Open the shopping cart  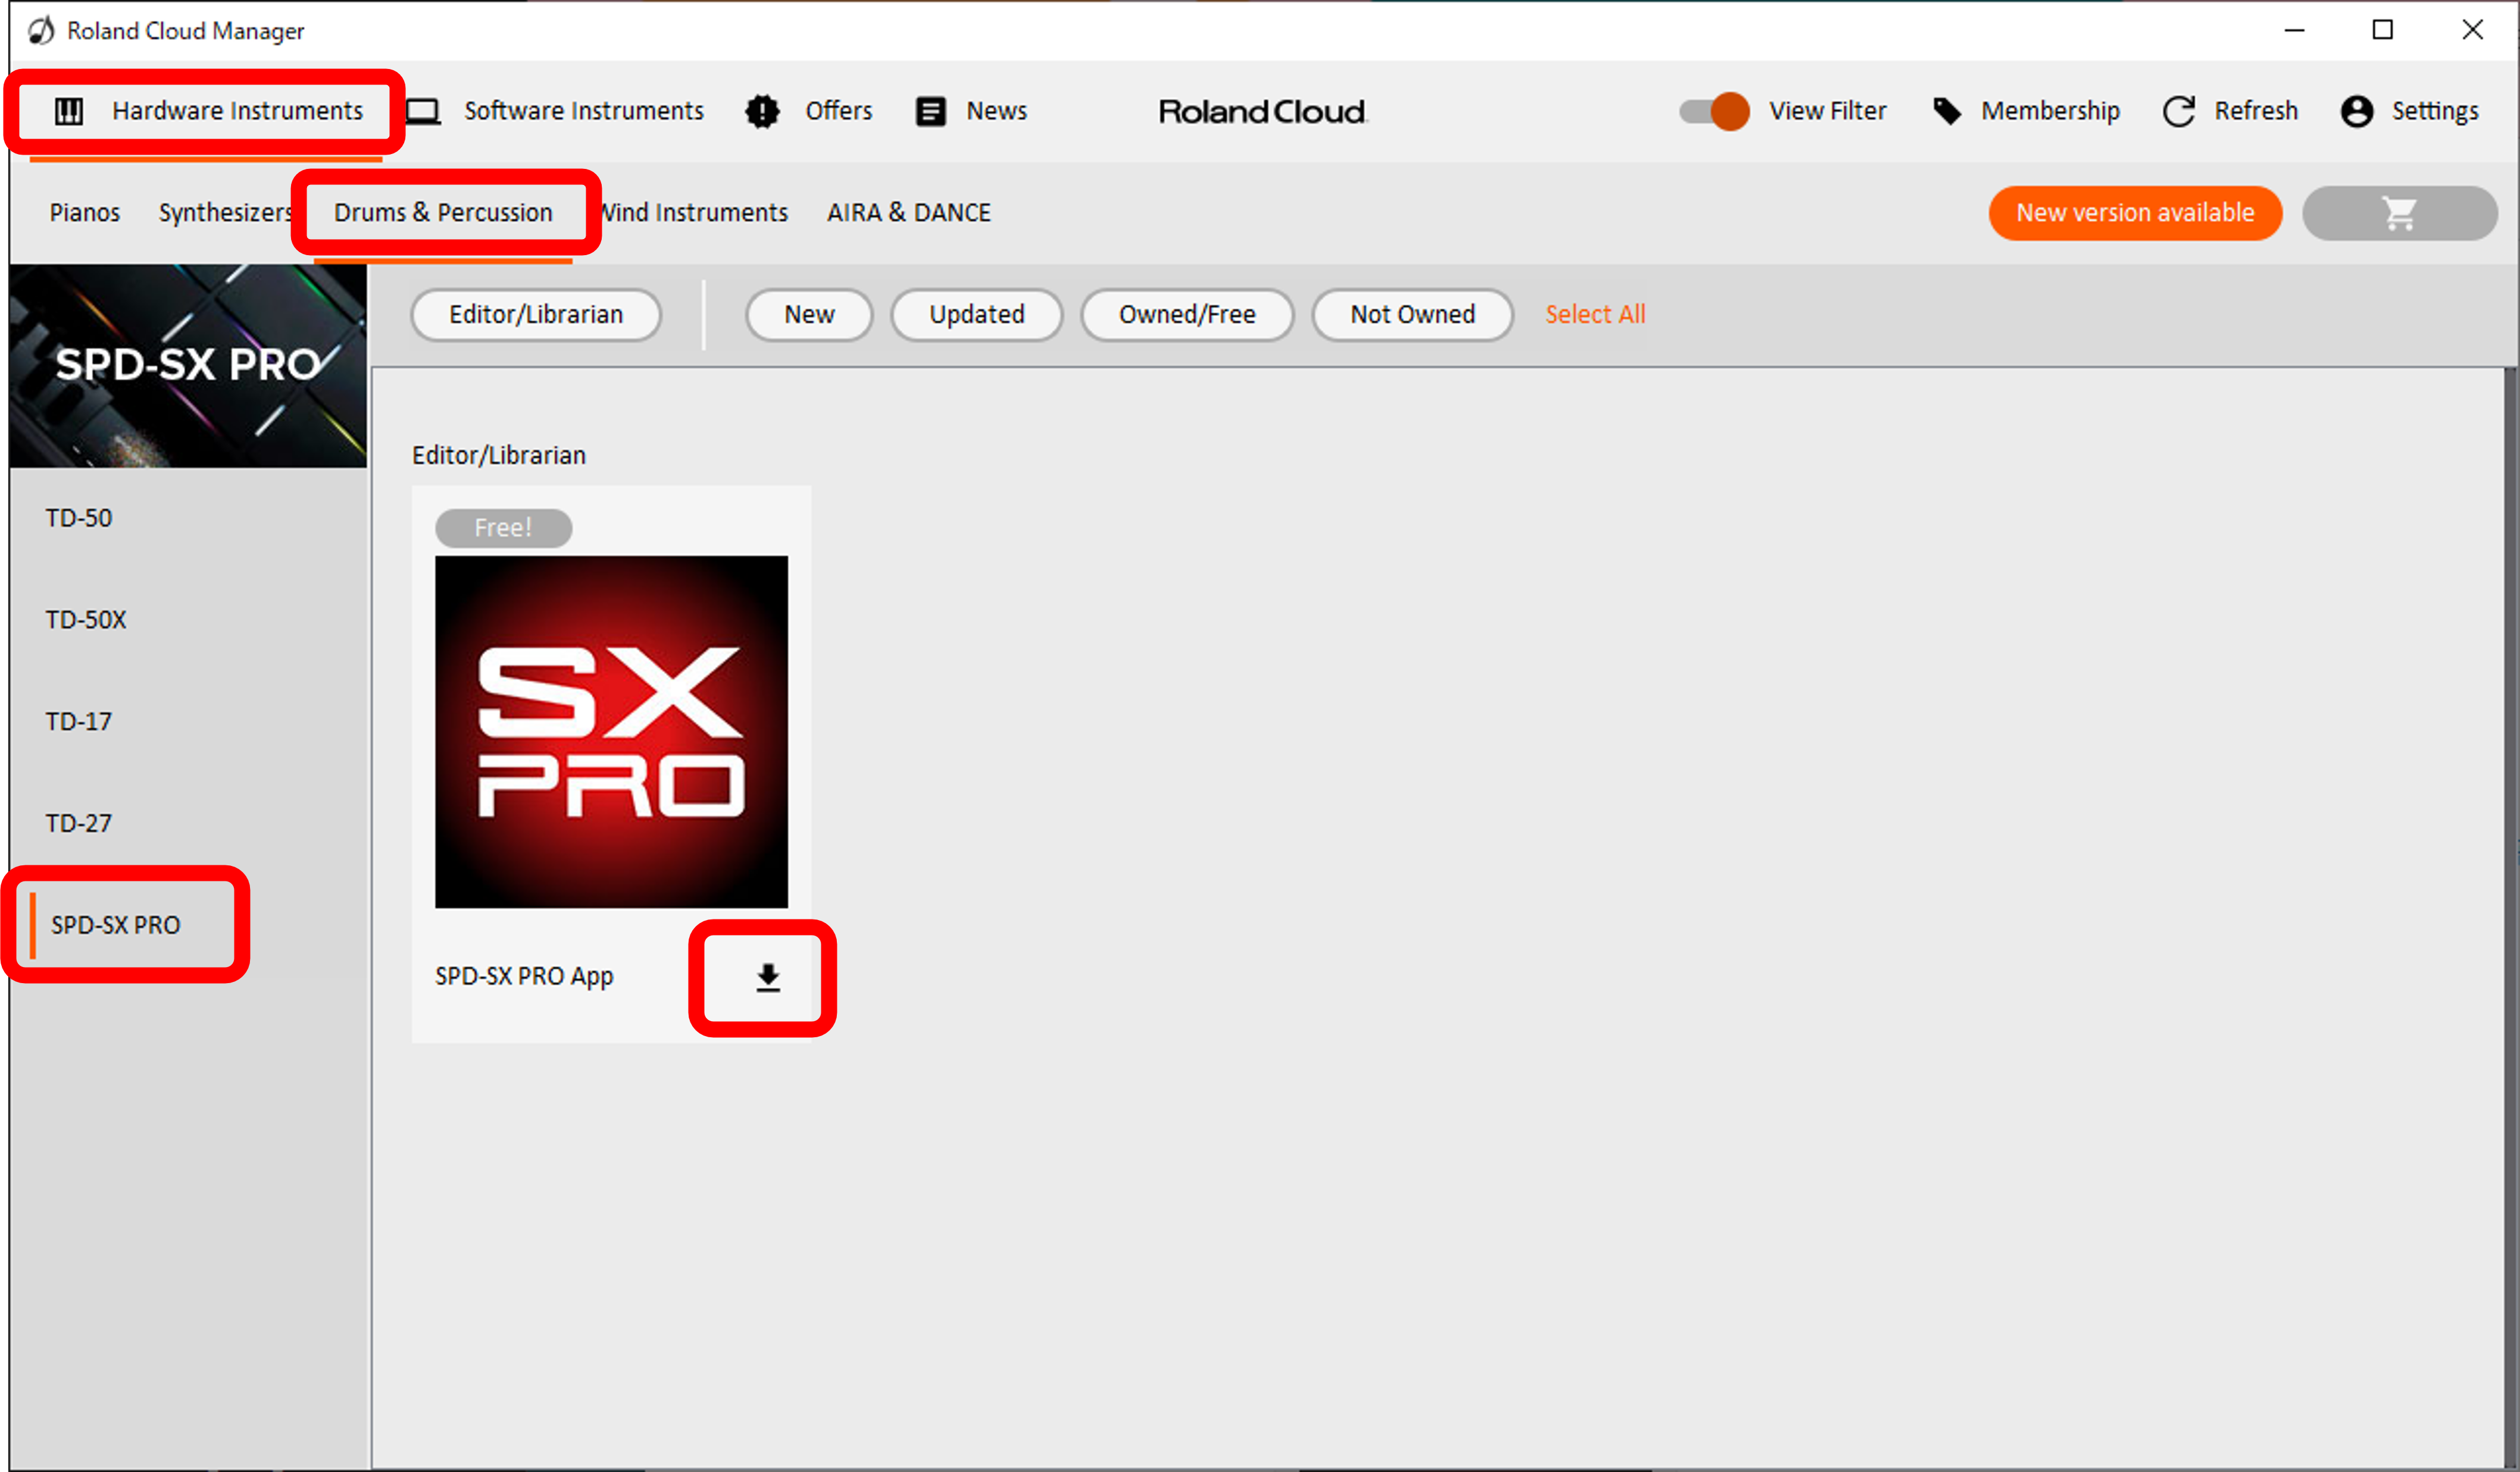tap(2399, 213)
